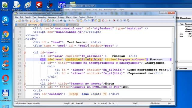Close current document via menu bar X
The width and height of the screenshot is (192, 108).
[173, 17]
